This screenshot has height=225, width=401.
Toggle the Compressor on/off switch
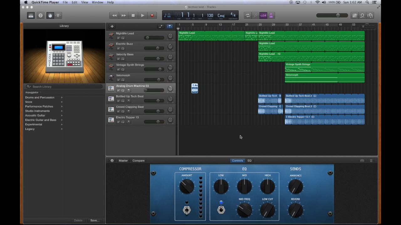[187, 210]
